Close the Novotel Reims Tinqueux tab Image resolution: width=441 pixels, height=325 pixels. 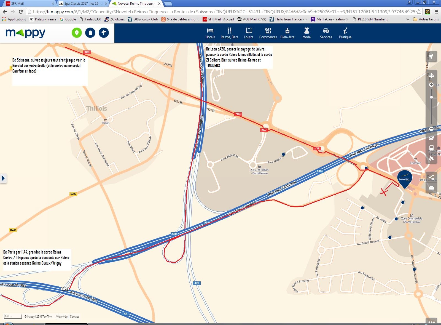pos(159,4)
